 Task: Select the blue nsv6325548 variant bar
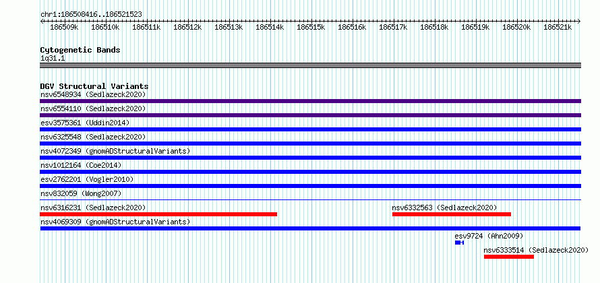coord(310,144)
